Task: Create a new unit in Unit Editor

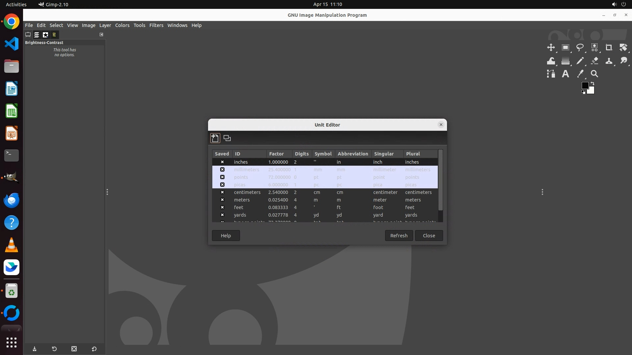Action: pyautogui.click(x=215, y=138)
